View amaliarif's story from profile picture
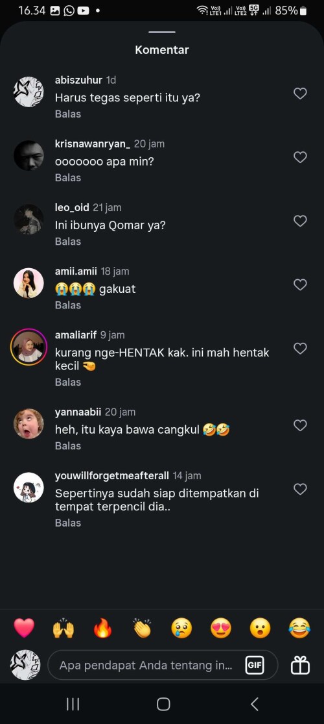 (29, 347)
